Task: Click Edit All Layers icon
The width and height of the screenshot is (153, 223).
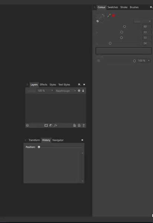Action: [x=27, y=126]
